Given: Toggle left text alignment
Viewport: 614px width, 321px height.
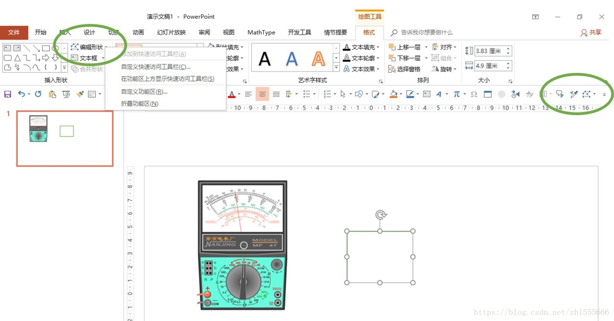Looking at the screenshot, I should (248, 94).
